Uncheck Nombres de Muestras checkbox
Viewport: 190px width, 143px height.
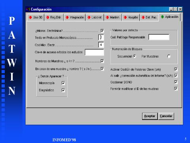[102, 61]
